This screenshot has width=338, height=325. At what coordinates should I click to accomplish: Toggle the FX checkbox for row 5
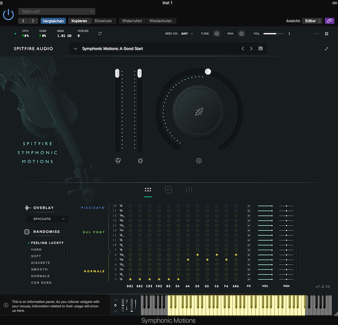coord(249,269)
